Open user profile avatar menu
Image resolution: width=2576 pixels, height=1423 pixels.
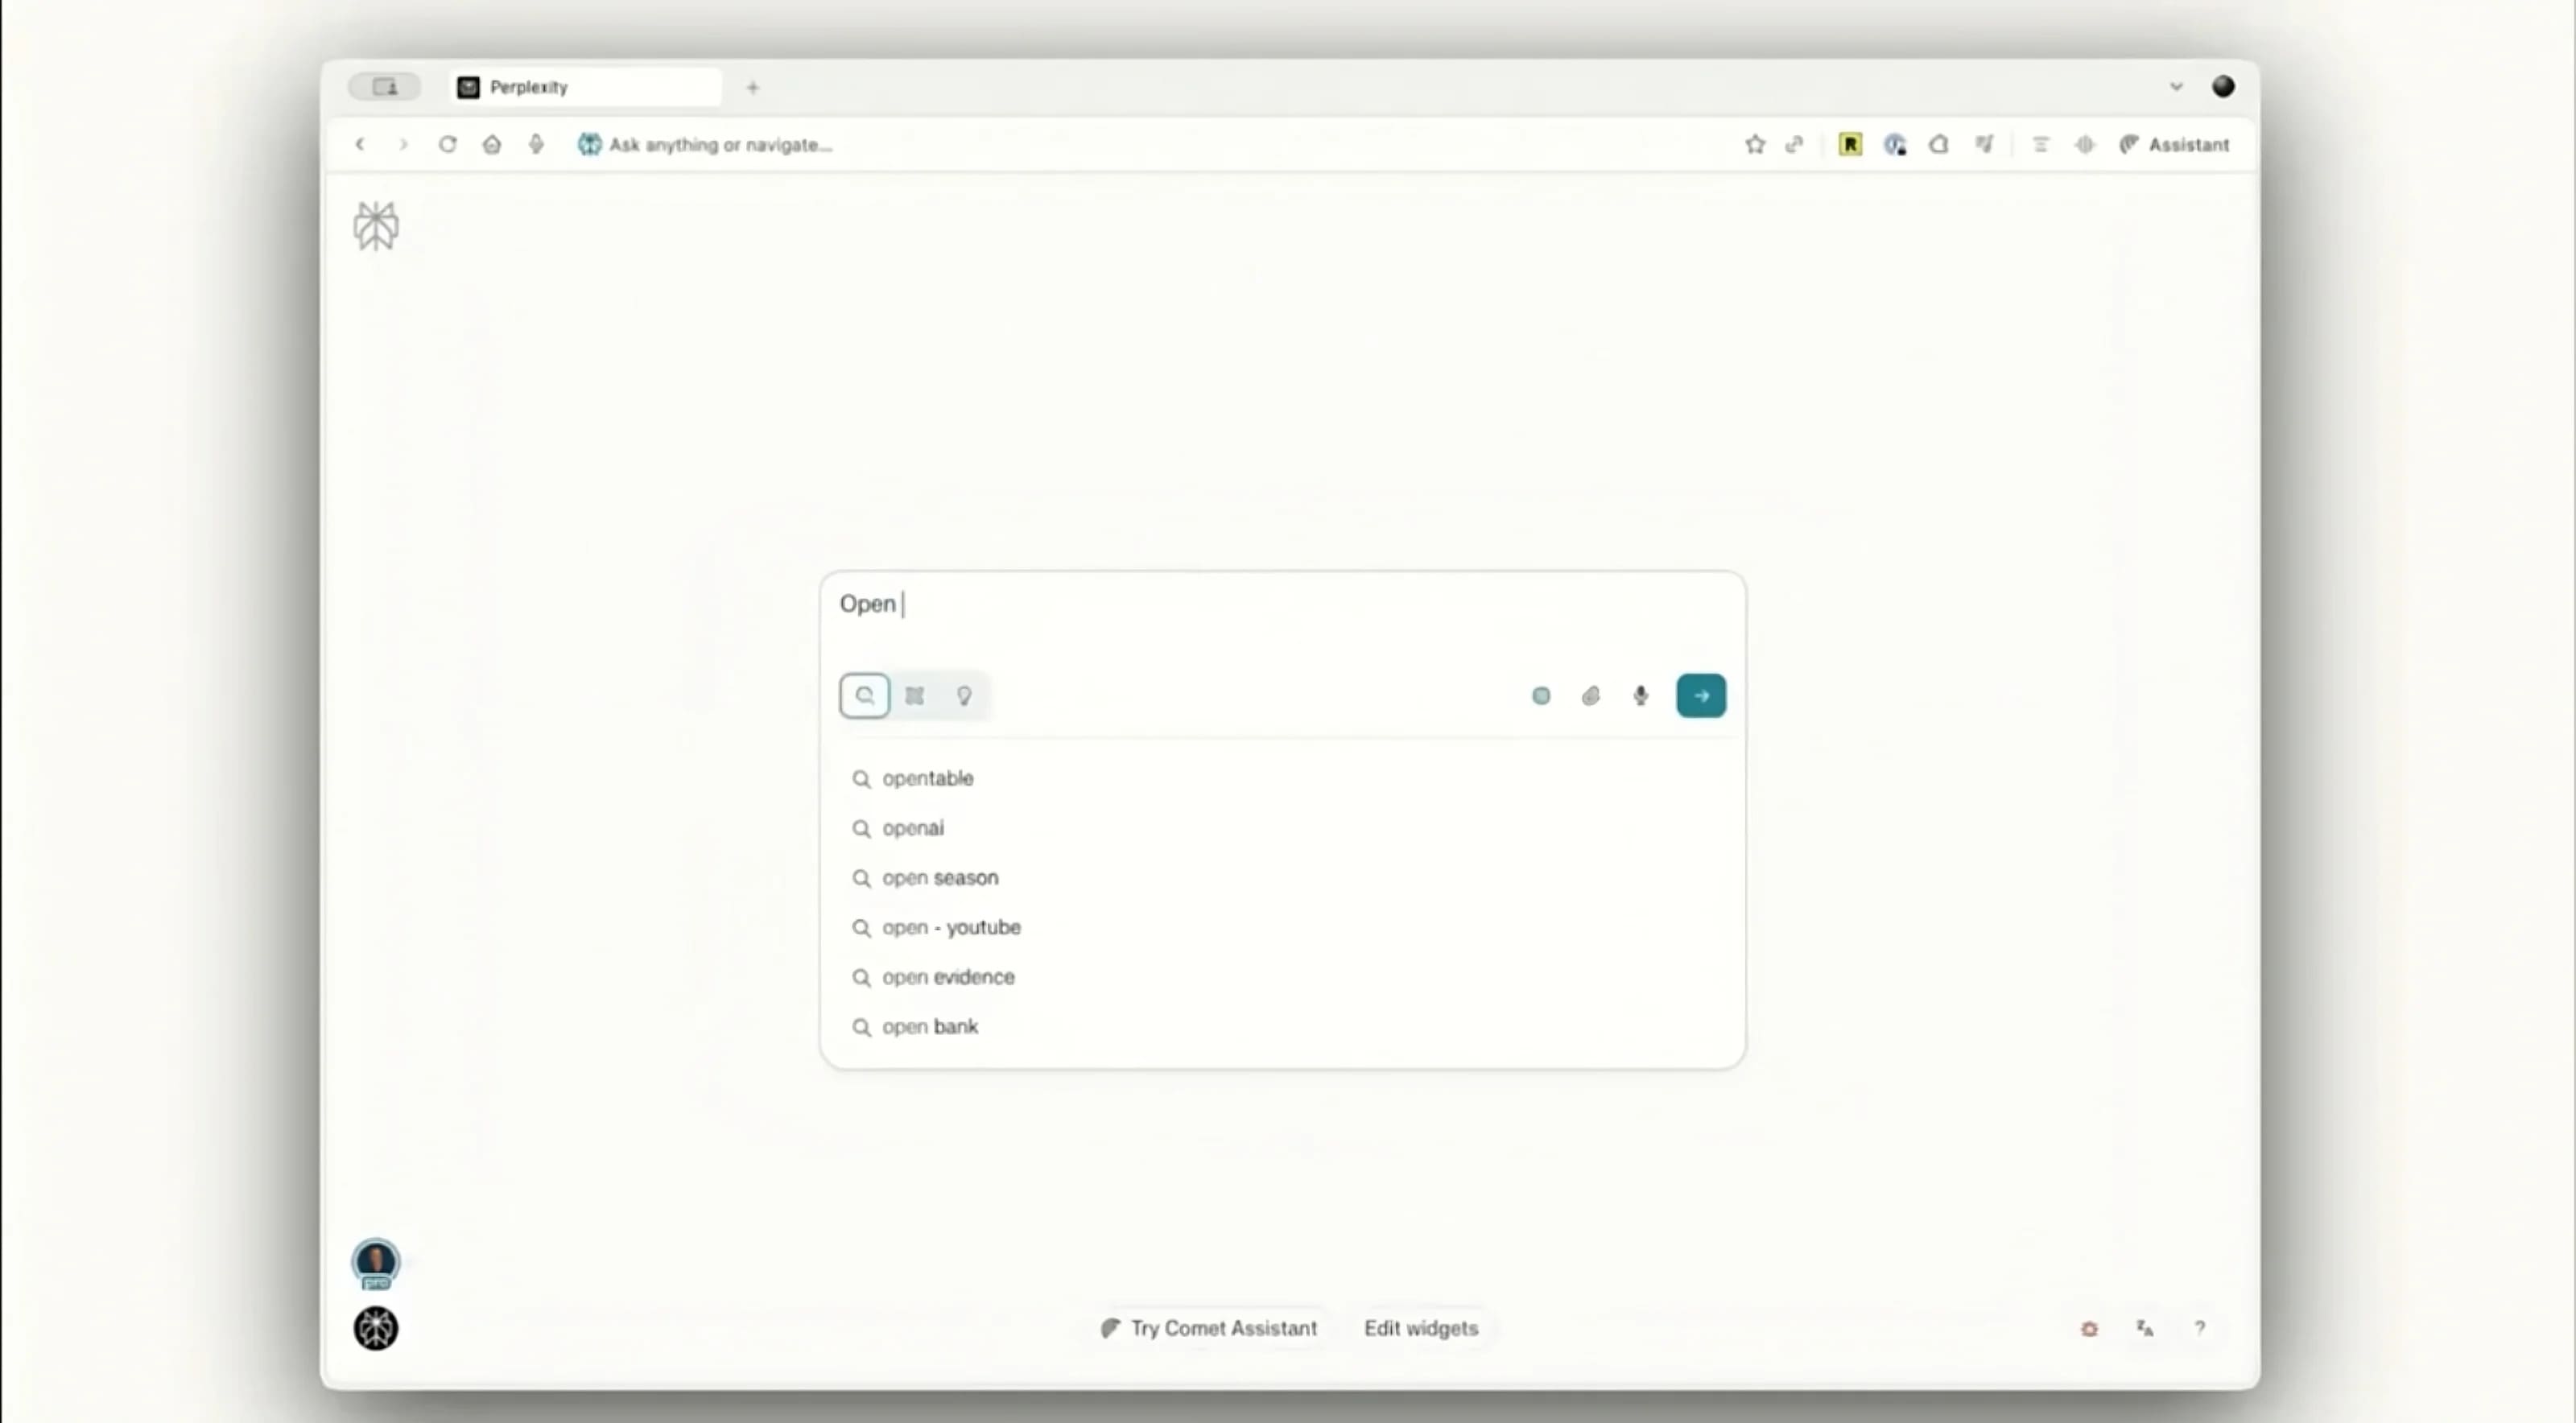(376, 1262)
